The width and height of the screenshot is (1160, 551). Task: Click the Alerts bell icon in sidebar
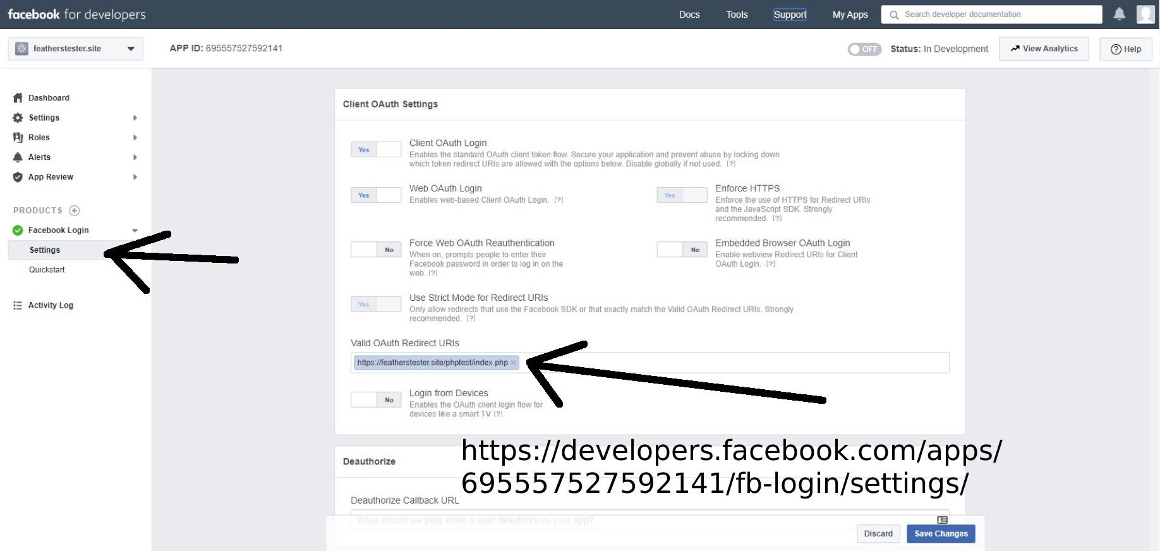tap(18, 157)
